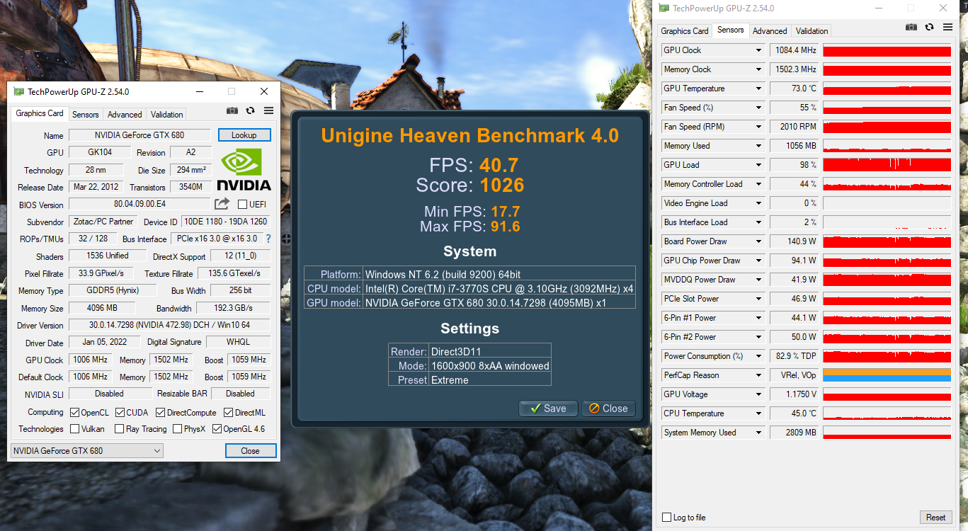
Task: Click the GPU Temperature value 73.0 °C
Action: tap(795, 88)
